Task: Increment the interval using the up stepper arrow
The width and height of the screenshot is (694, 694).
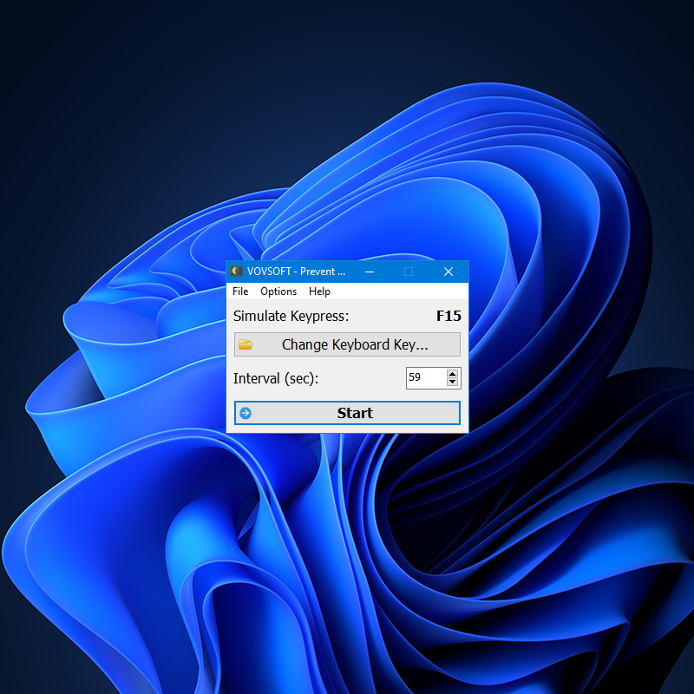Action: point(453,374)
